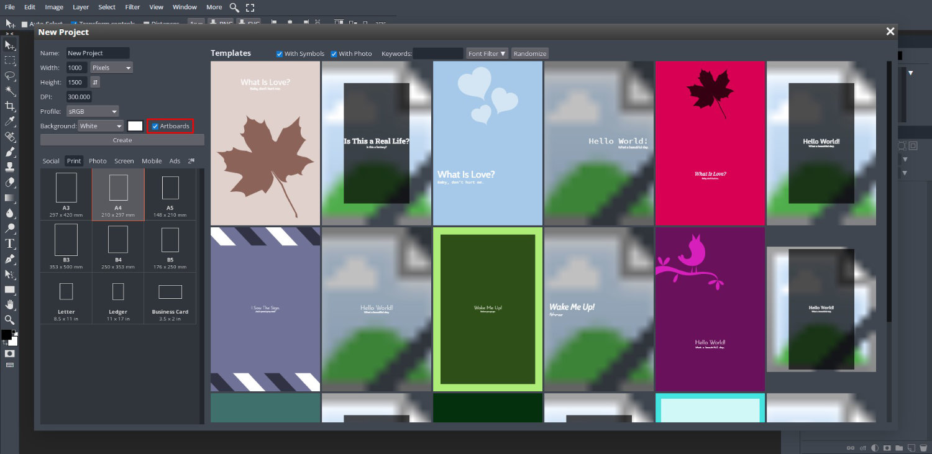Switch to the Photo presets tab
The width and height of the screenshot is (932, 454).
(98, 161)
